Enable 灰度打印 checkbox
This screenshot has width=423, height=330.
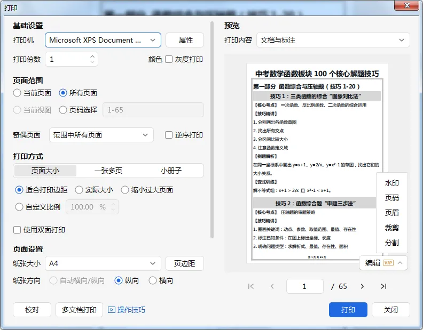pyautogui.click(x=169, y=59)
